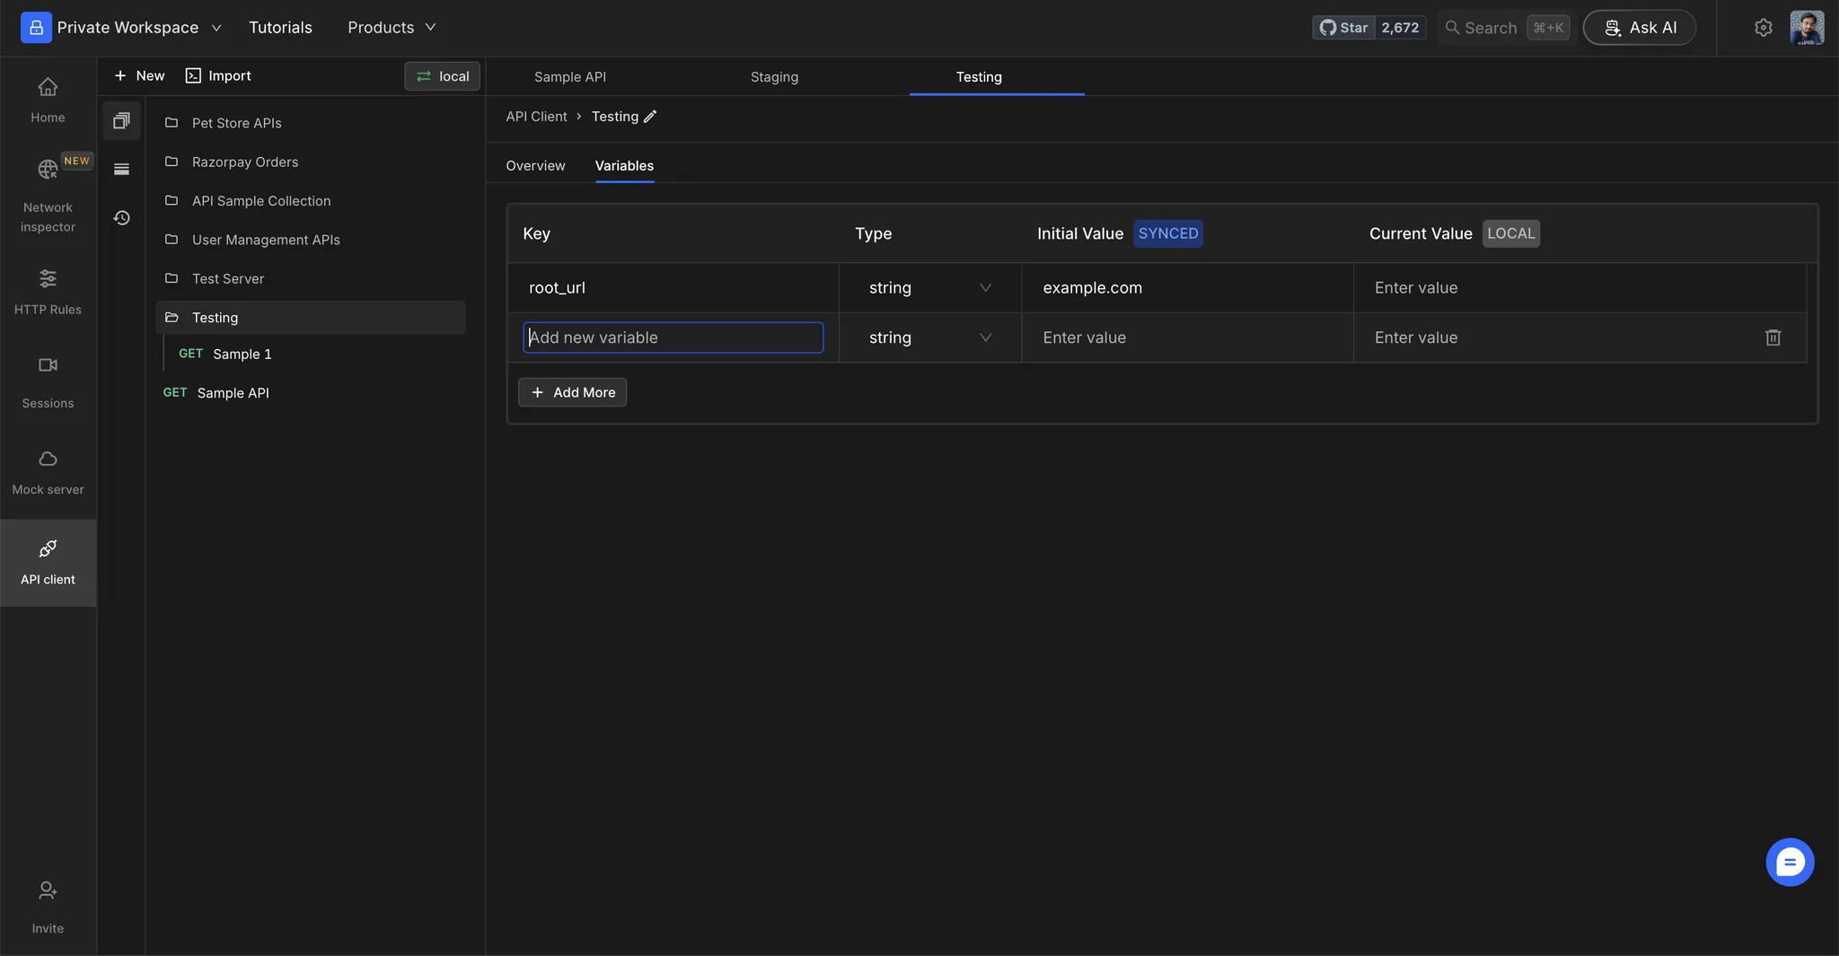Open the Mock server section

[x=48, y=471]
